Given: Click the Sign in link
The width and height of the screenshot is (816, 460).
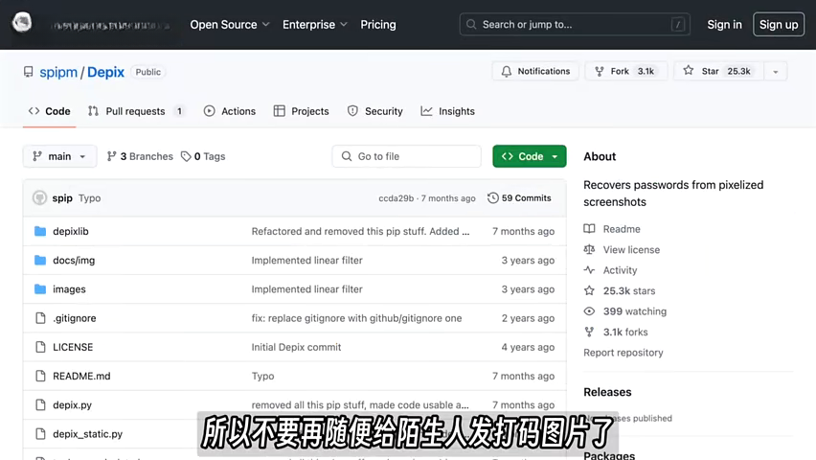Looking at the screenshot, I should coord(724,25).
